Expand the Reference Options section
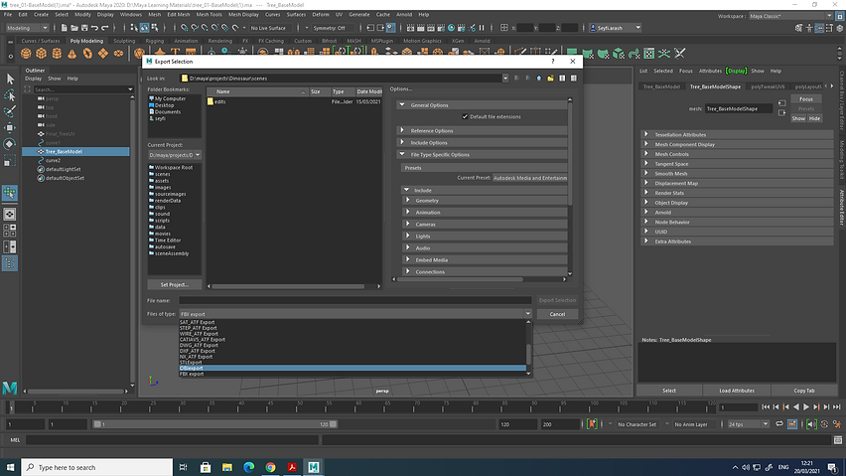This screenshot has width=846, height=476. (402, 130)
